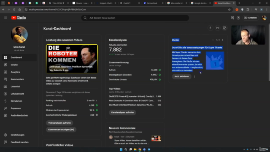This screenshot has width=270, height=152.
Task: Click the Aufrufe 66.208 green indicator
Action: (159, 70)
